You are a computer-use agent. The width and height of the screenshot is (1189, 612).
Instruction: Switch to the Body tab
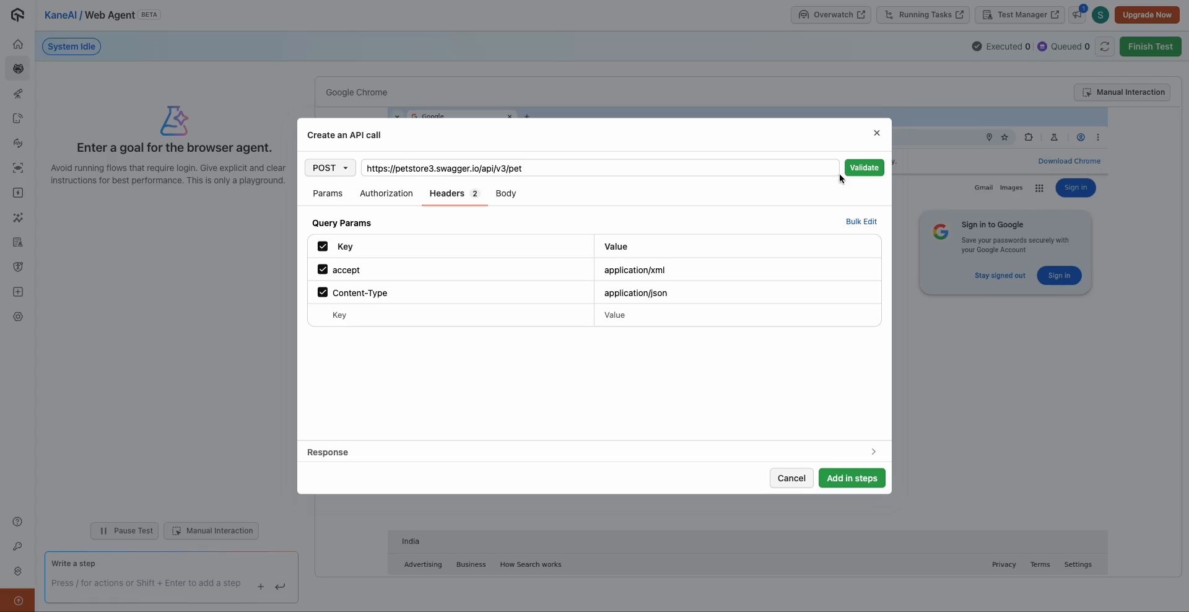505,193
